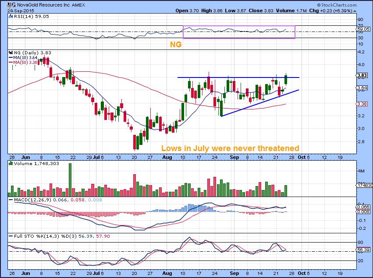This screenshot has width=373, height=278.
Task: Click the date 24-Sep-2015
Action: point(21,11)
